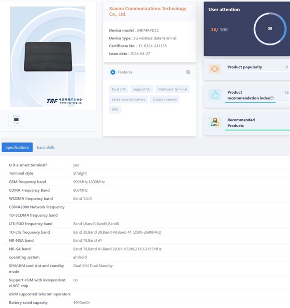290x308 pixels.
Task: Click the Features gear icon
Action: point(113,72)
